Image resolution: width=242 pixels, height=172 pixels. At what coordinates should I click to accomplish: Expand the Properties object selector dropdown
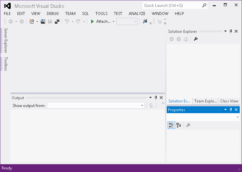pyautogui.click(x=237, y=117)
